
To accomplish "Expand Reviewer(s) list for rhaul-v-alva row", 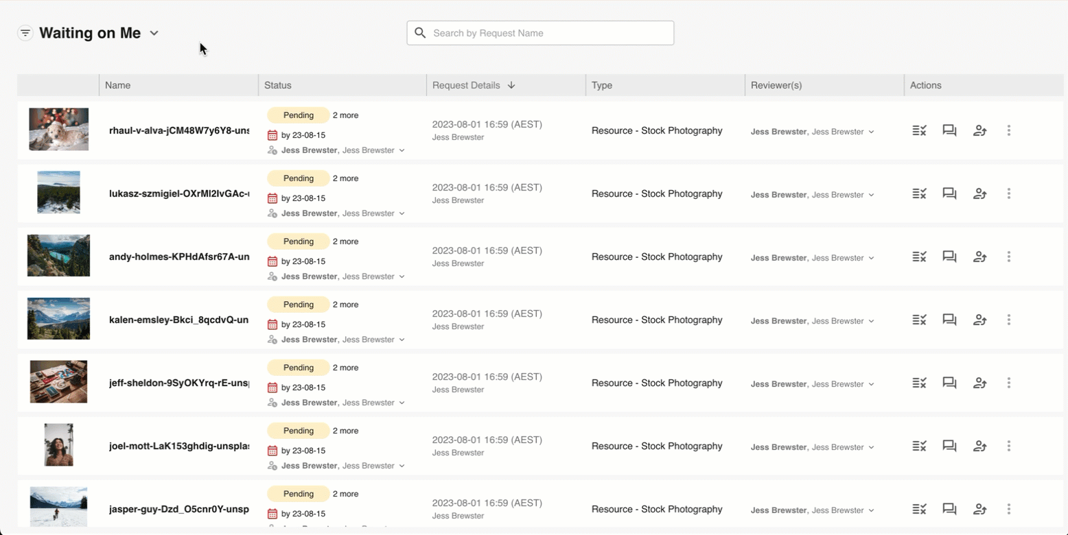I will pos(872,132).
